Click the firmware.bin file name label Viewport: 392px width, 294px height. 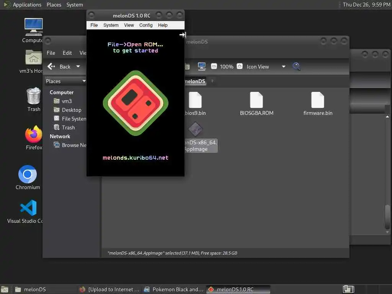pyautogui.click(x=318, y=113)
